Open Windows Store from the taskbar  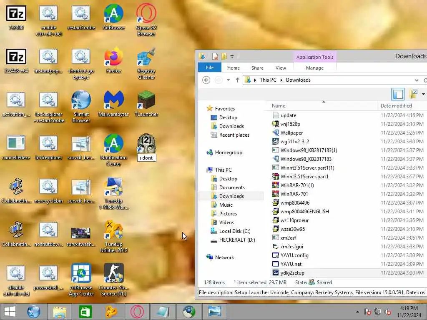click(85, 312)
